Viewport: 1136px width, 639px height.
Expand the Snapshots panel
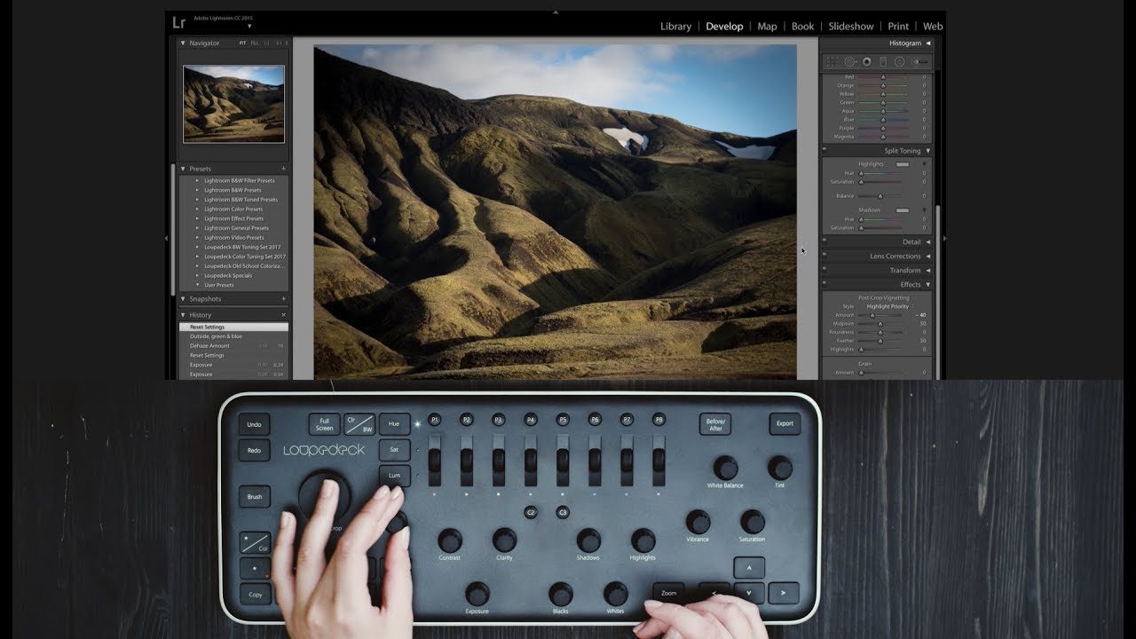pyautogui.click(x=184, y=299)
